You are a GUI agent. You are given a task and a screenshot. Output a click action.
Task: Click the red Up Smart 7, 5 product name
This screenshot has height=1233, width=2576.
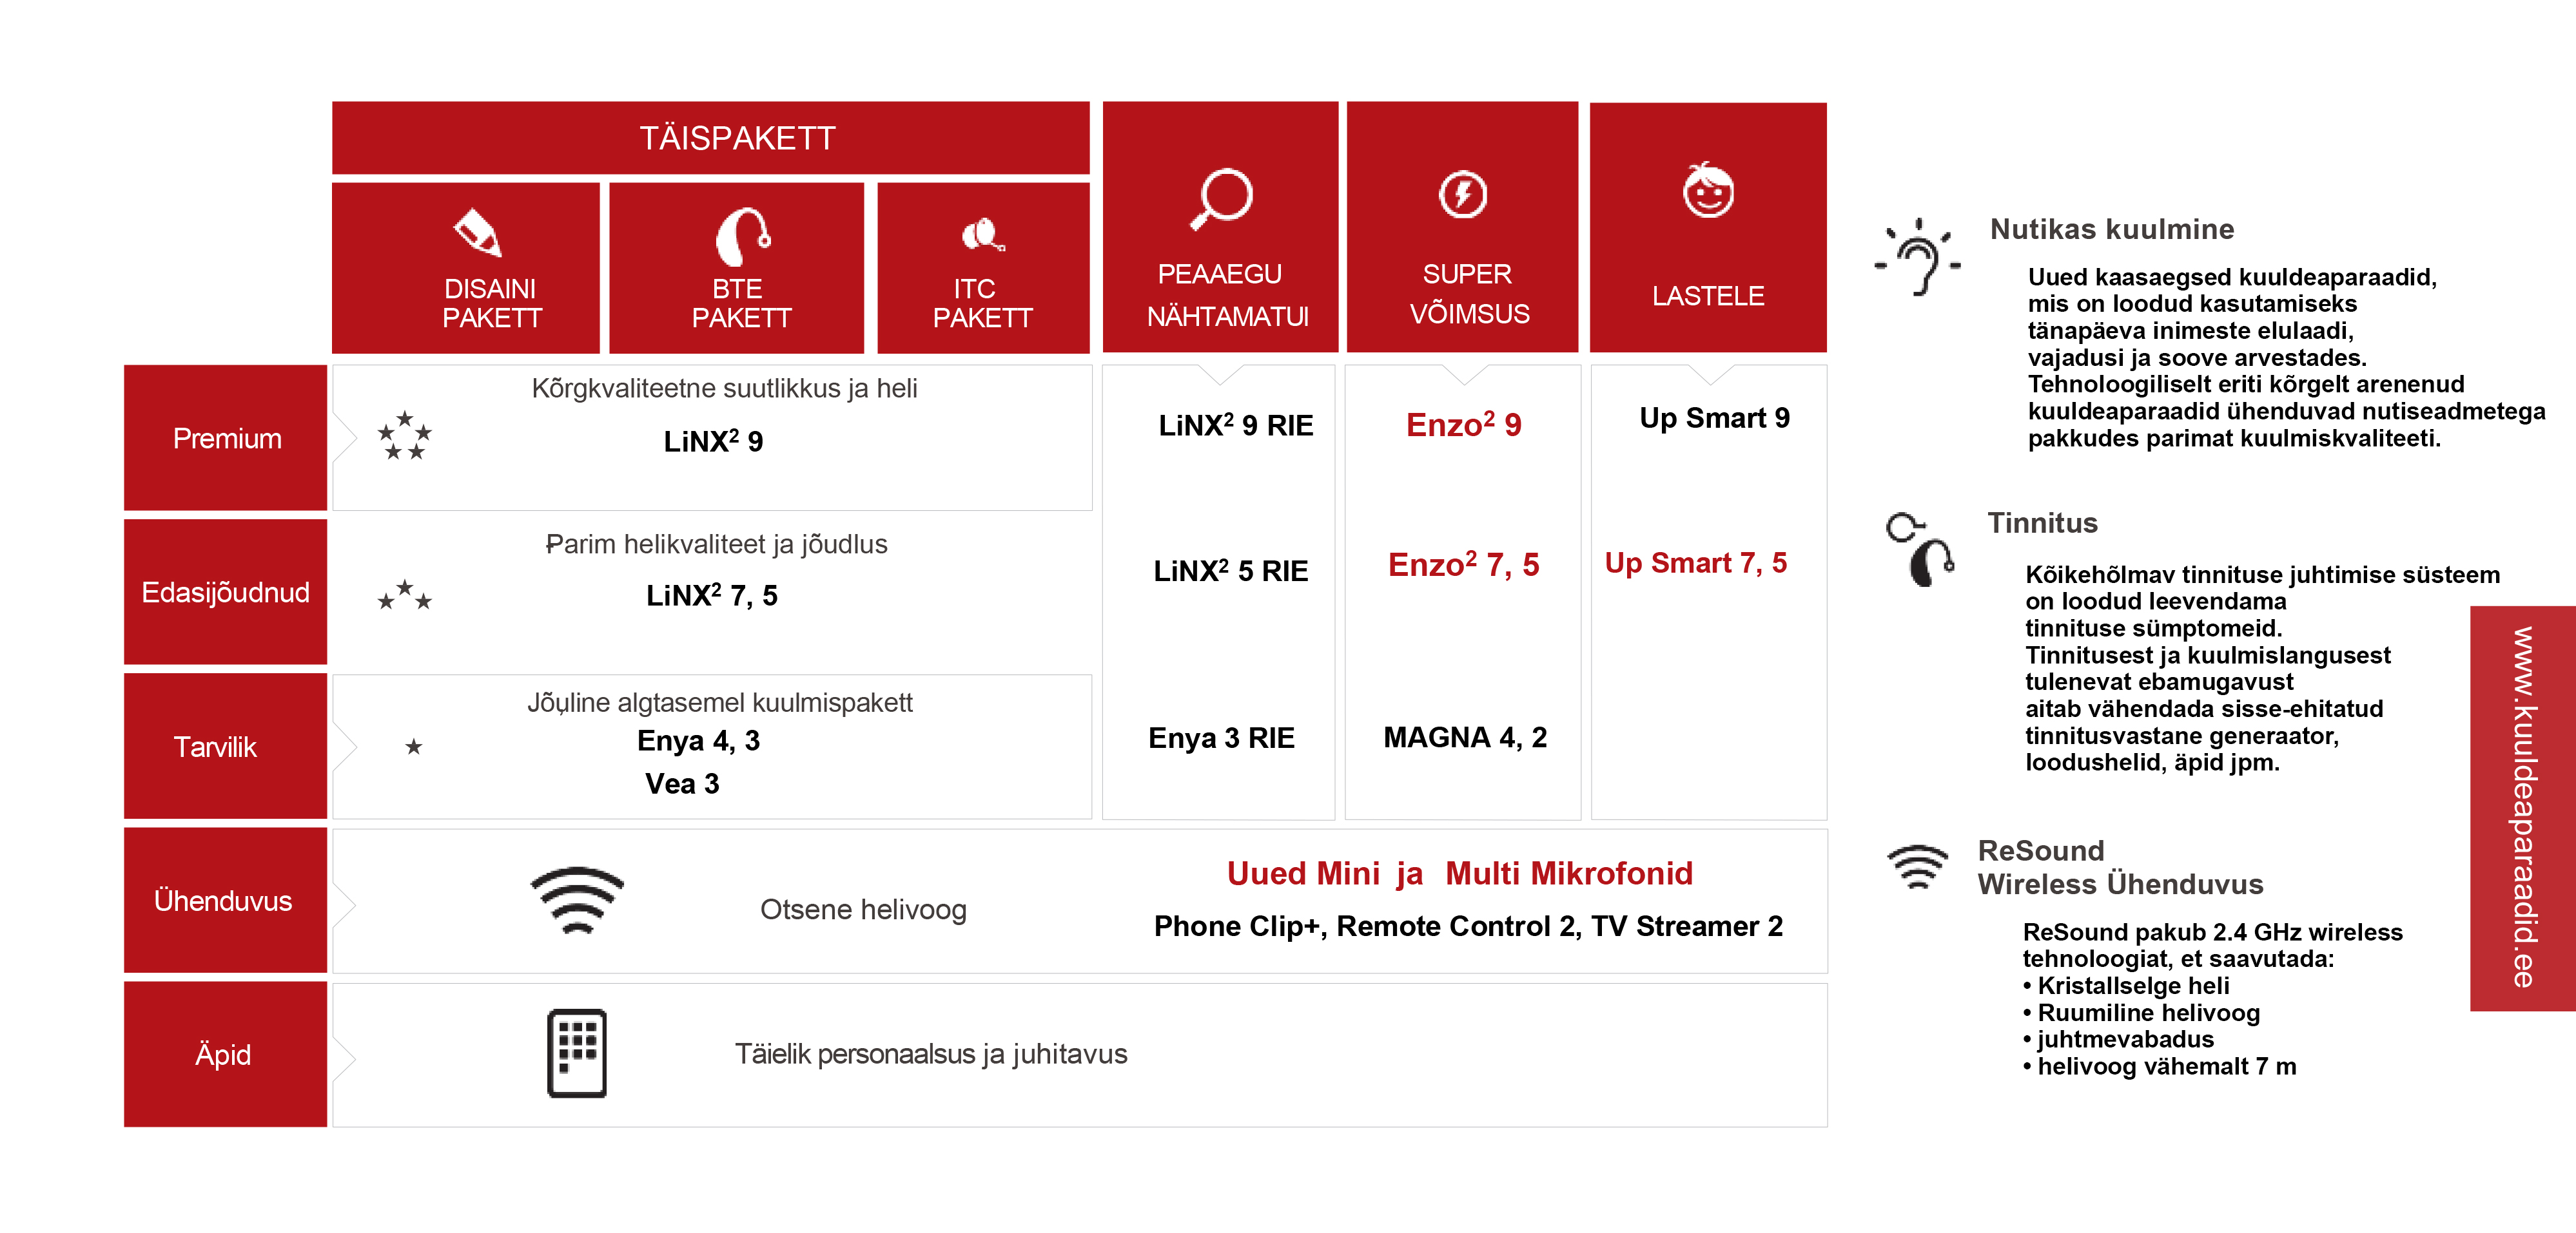(x=1695, y=564)
